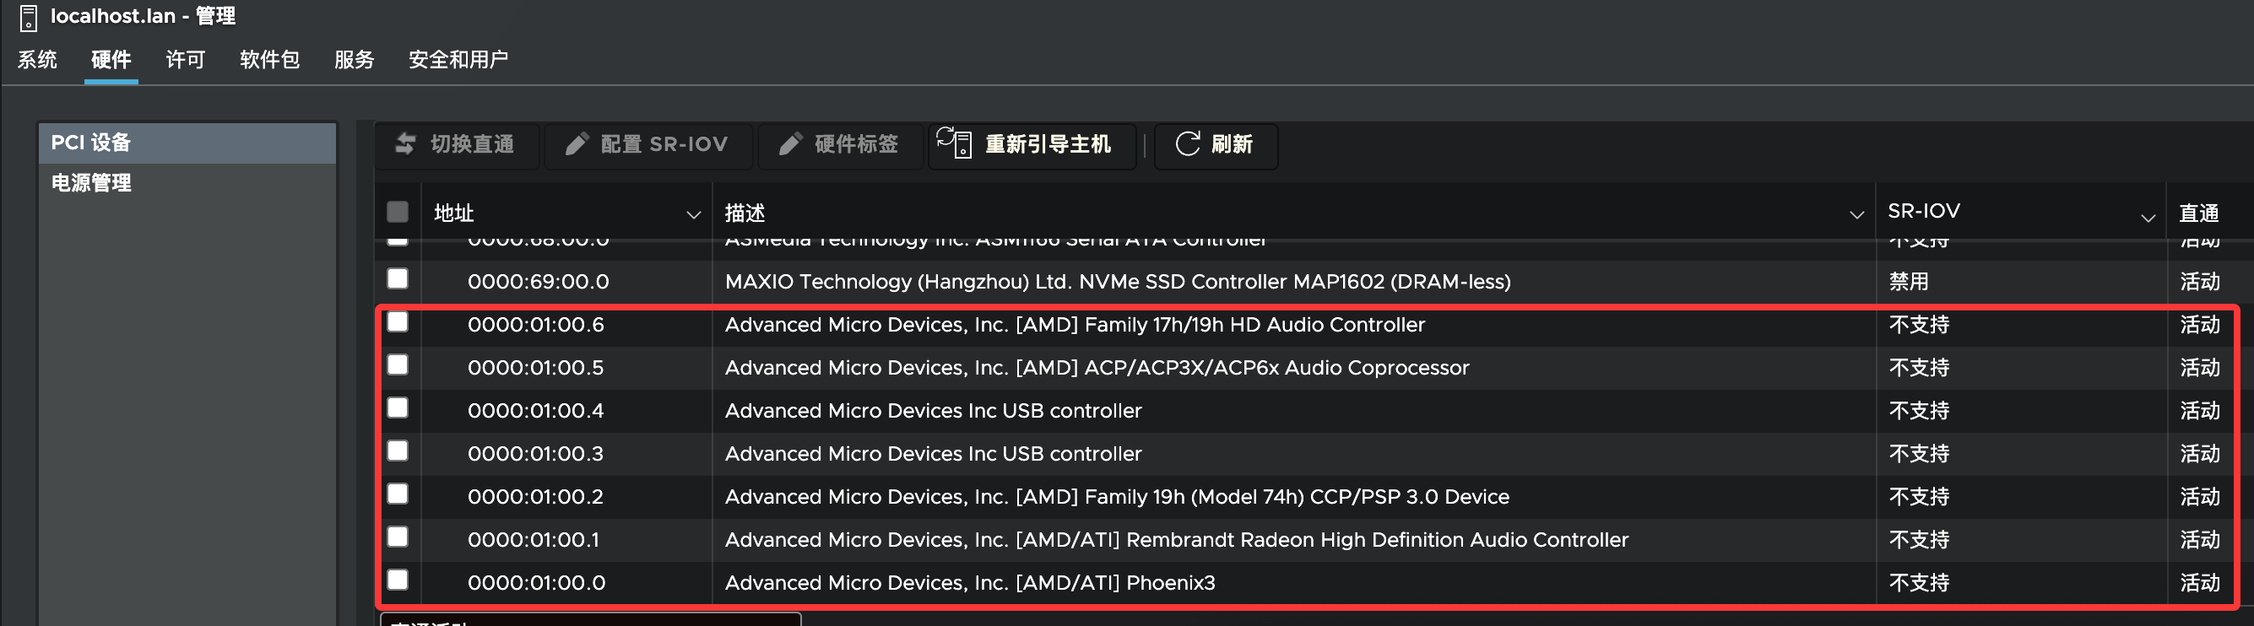Open the 描述 column dropdown arrow
This screenshot has width=2254, height=626.
(1856, 215)
